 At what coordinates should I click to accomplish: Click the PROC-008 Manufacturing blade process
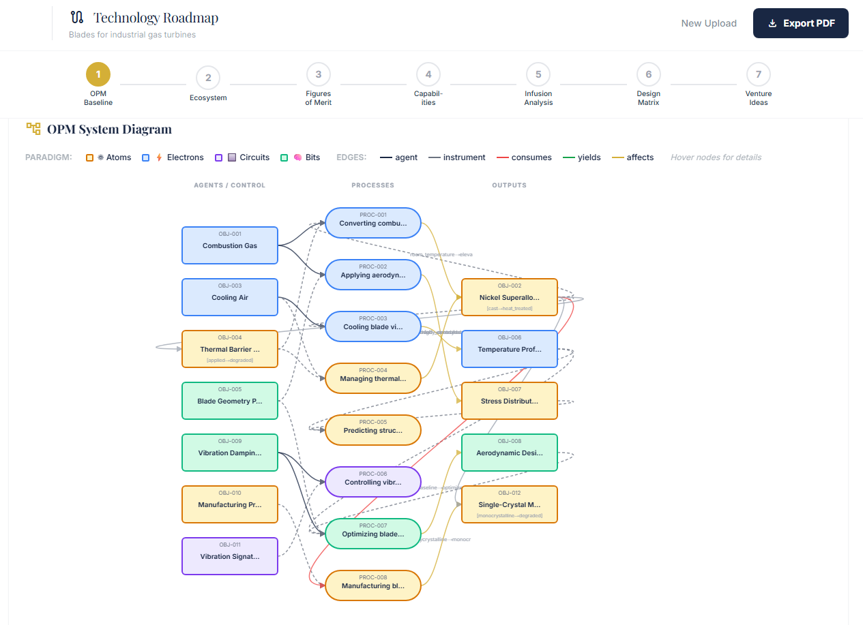click(373, 585)
